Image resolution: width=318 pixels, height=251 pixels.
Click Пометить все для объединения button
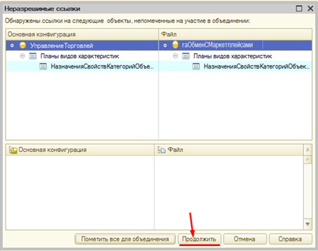click(x=125, y=239)
